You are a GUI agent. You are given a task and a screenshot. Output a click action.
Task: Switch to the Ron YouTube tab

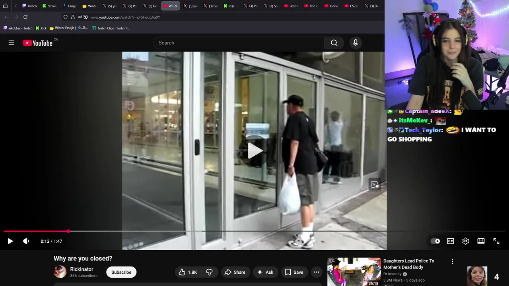click(x=311, y=6)
